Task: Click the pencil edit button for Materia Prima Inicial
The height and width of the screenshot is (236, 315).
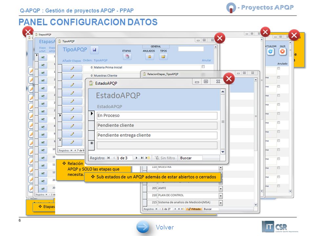Action: [72, 68]
